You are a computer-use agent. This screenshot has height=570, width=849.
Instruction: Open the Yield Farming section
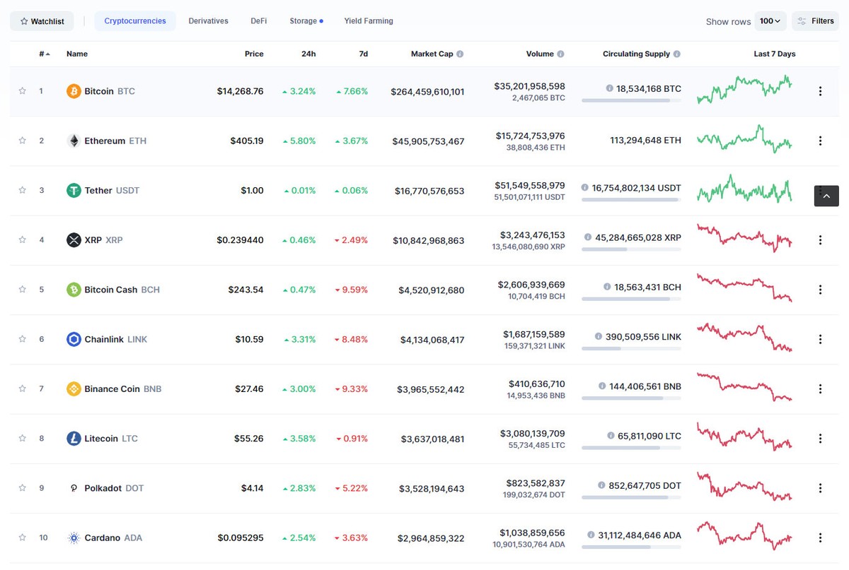[368, 20]
